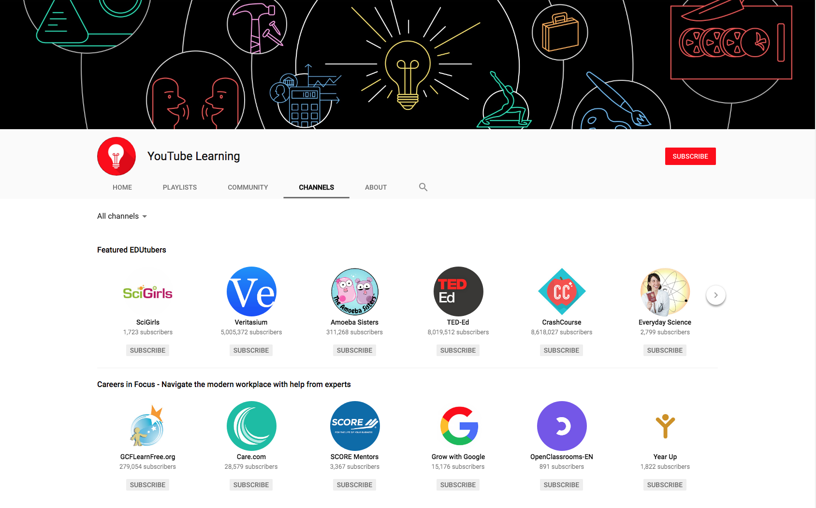Screen dimensions: 816x508
Task: Click the 279,054 subscribers text
Action: [x=148, y=467]
